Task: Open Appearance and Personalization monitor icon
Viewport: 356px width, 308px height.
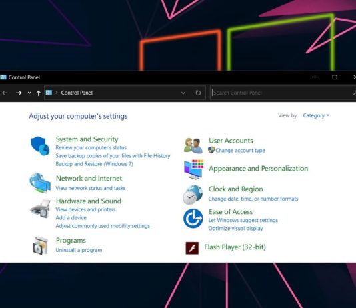Action: [193, 169]
